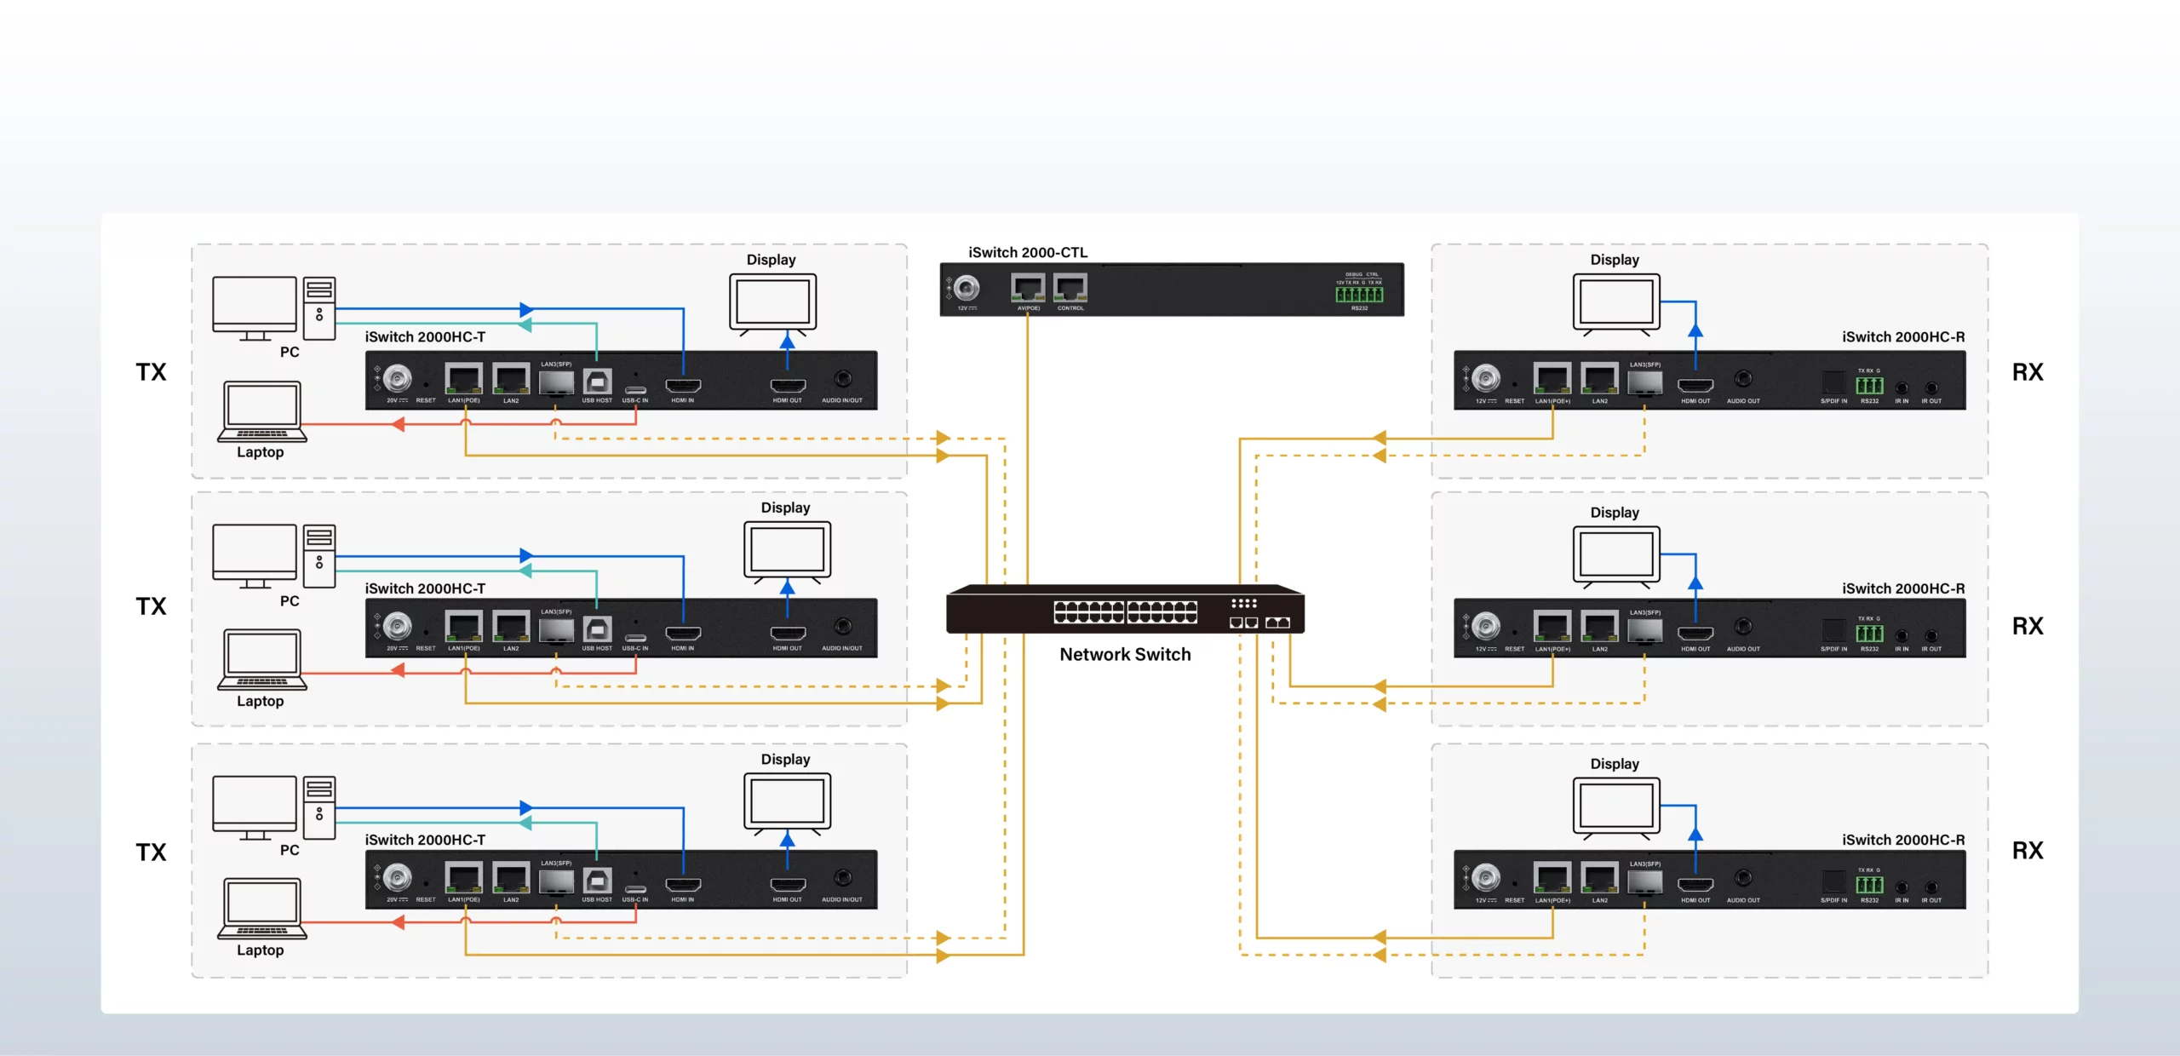Click AUDIO OUT jack on bottom iSwitch 2000HC-R
The height and width of the screenshot is (1056, 2180).
(x=1743, y=877)
